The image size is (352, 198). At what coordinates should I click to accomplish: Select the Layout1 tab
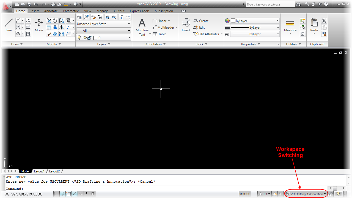(39, 171)
